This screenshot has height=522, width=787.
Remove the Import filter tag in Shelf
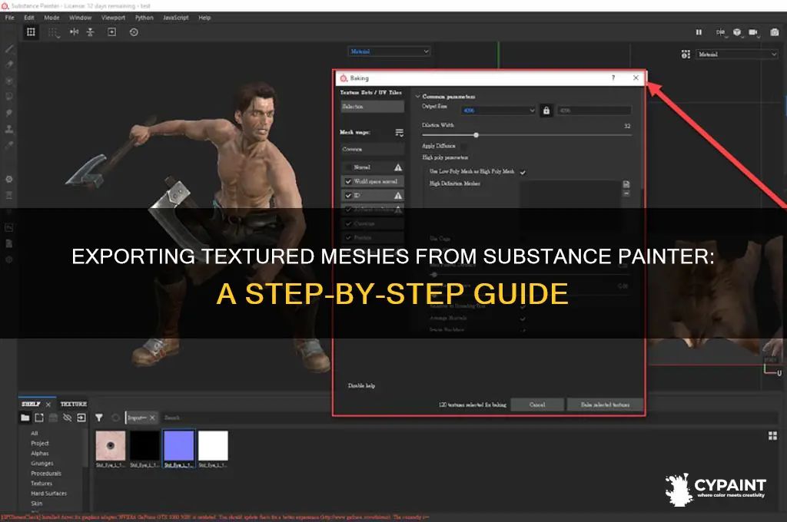[x=152, y=418]
